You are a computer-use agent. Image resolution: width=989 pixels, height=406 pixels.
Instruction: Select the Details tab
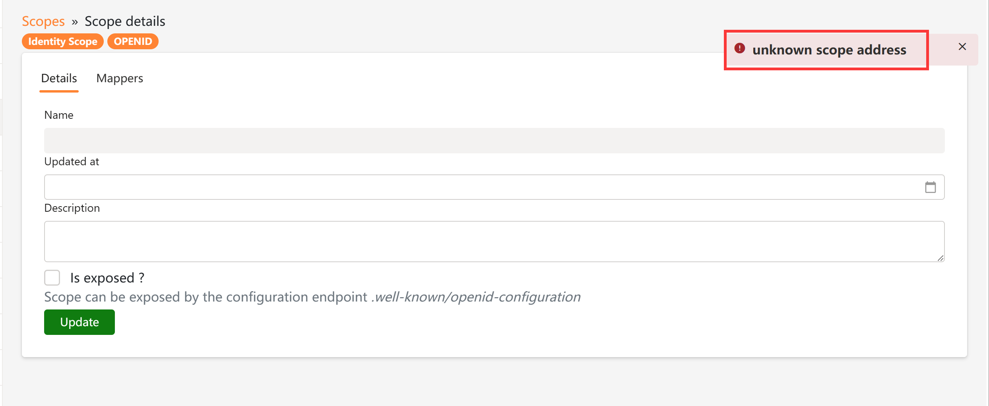(x=58, y=78)
